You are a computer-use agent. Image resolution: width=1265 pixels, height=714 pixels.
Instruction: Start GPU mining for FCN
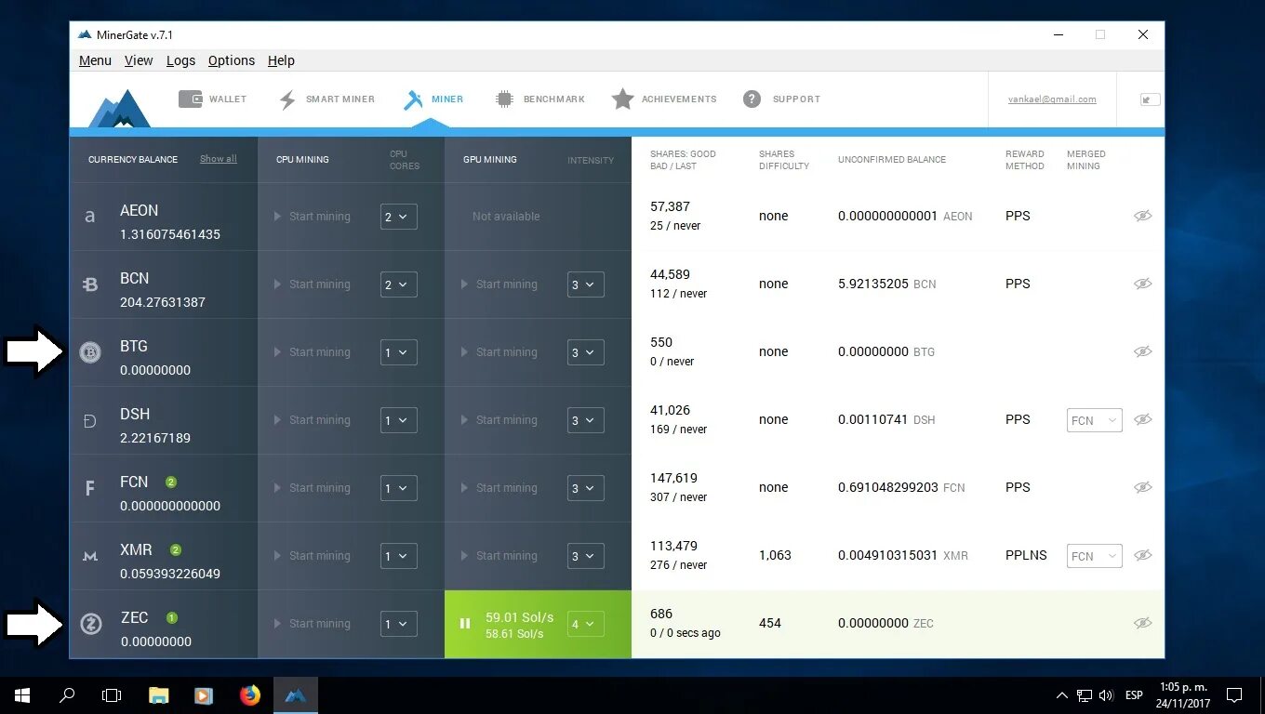[x=499, y=488]
